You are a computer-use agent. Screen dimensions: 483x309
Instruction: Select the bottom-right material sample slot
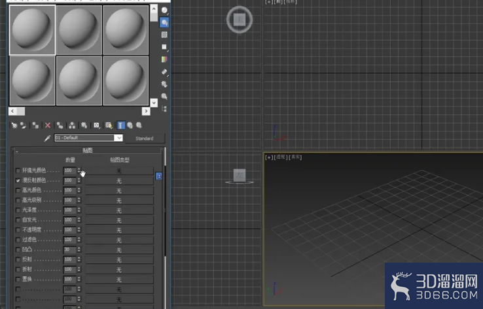click(126, 81)
